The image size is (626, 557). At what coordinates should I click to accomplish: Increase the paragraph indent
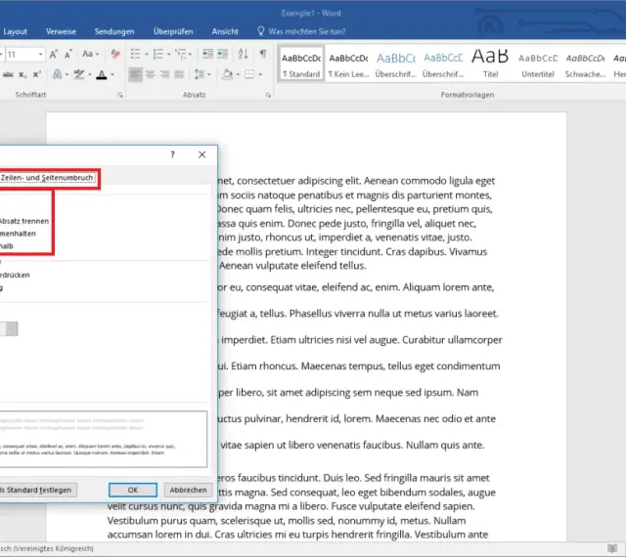222,54
